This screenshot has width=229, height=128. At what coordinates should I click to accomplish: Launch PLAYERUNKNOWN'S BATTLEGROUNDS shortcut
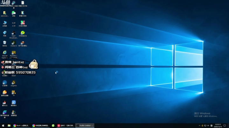pyautogui.click(x=14, y=54)
